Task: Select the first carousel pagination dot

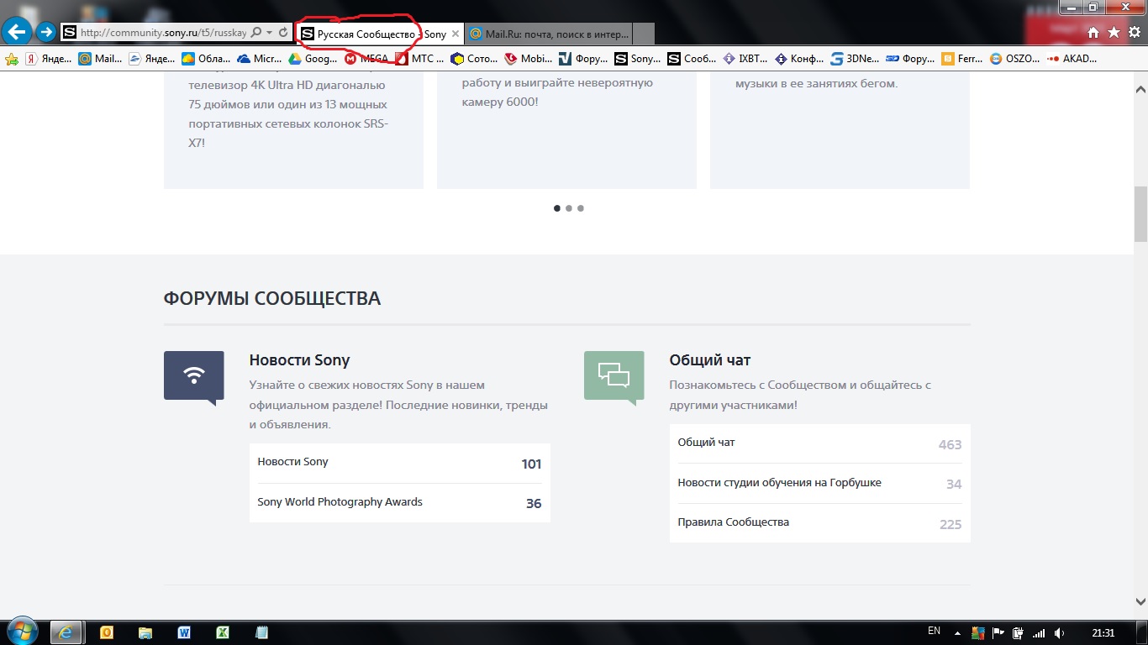Action: 557,208
